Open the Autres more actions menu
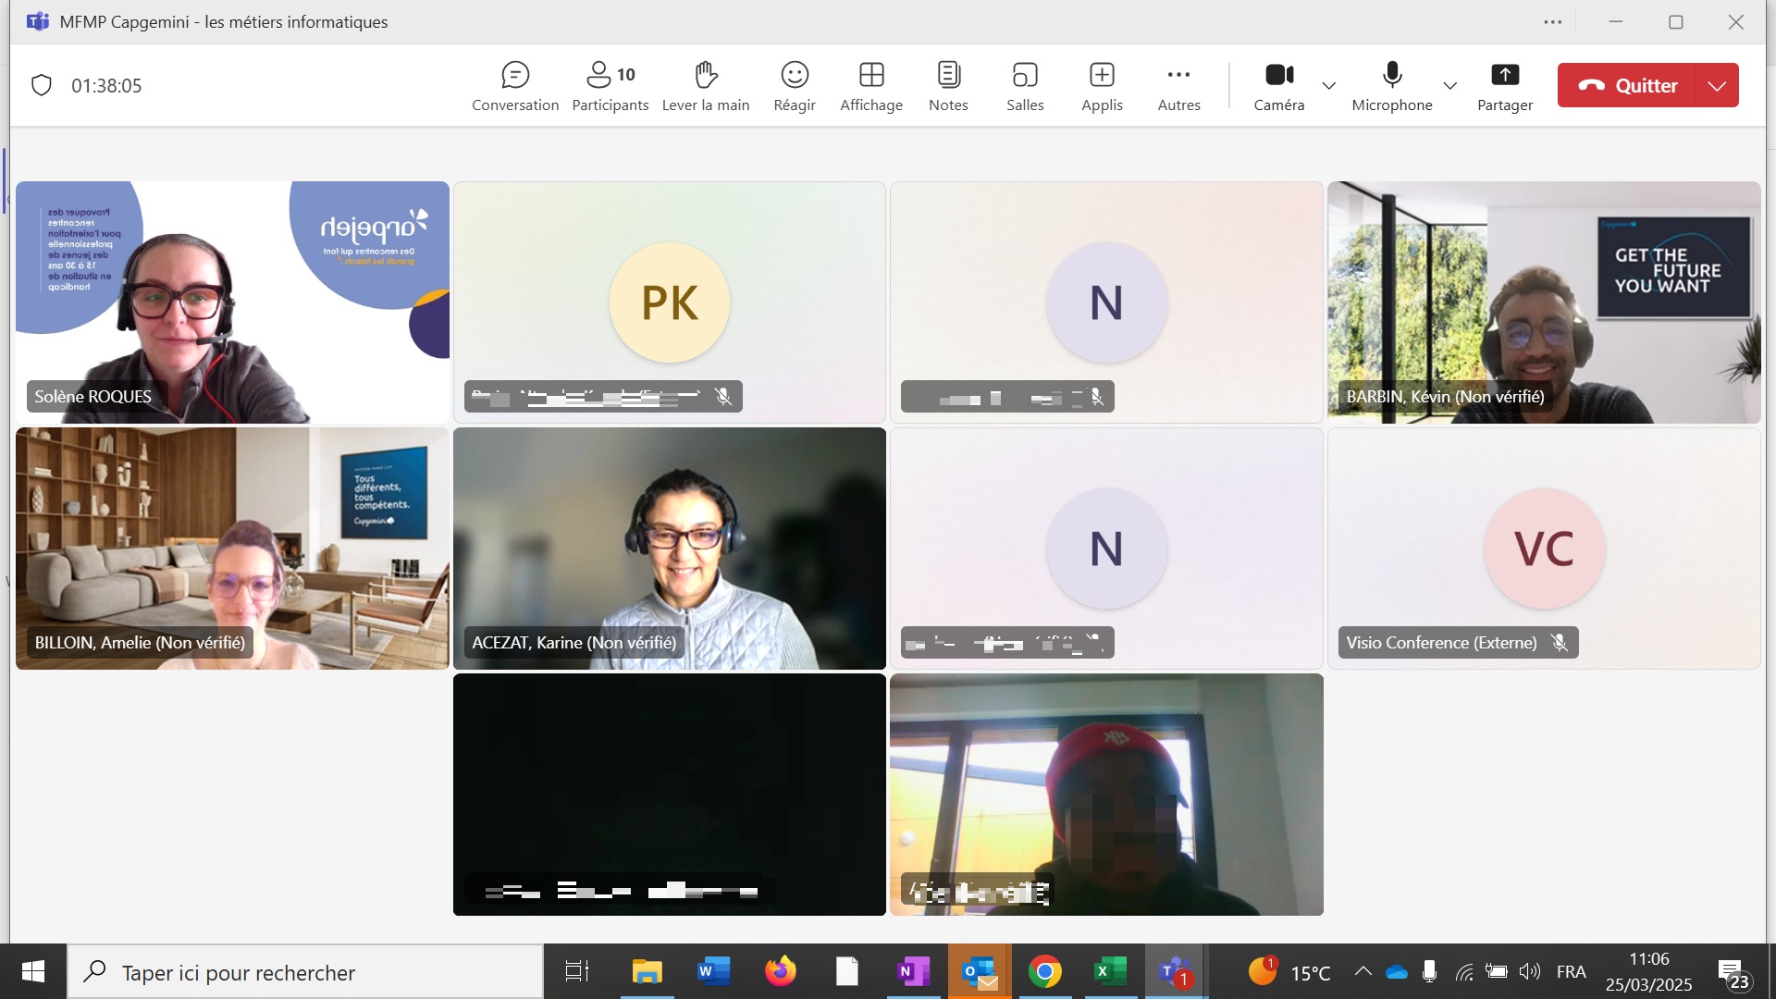The image size is (1776, 999). (1178, 86)
